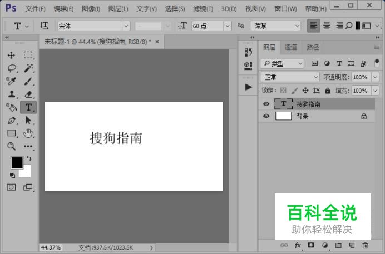This screenshot has width=385, height=254.
Task: Open the Type tool preset picker
Action: pos(21,26)
